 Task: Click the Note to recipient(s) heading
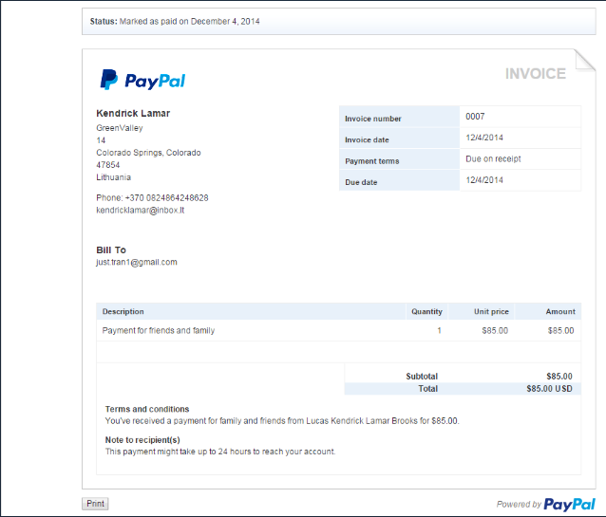(x=142, y=440)
